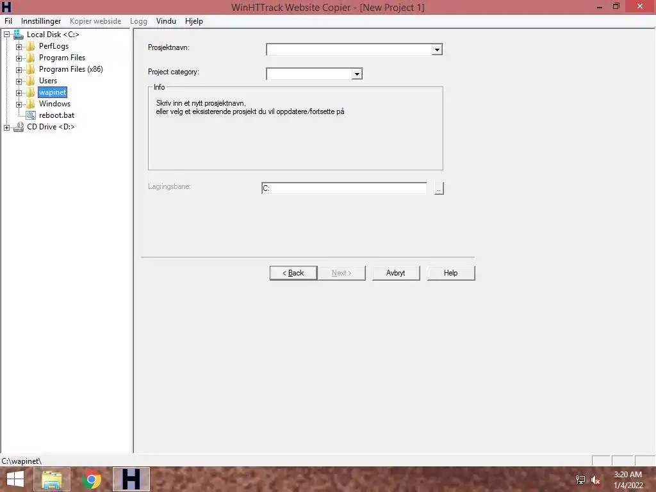Expand the PerfLogs folder node
Image resolution: width=656 pixels, height=492 pixels.
tap(19, 46)
